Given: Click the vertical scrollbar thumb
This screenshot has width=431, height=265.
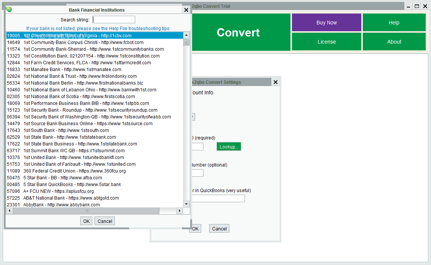Looking at the screenshot, I should 186,42.
